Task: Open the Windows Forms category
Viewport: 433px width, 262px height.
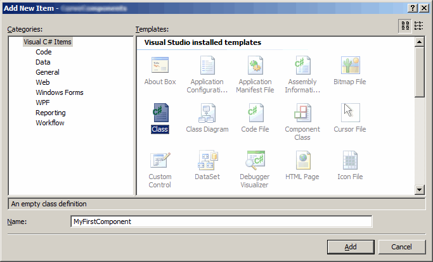Action: click(x=59, y=92)
